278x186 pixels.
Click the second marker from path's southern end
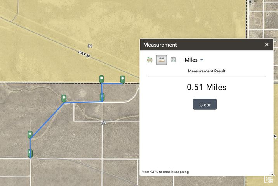click(30, 135)
